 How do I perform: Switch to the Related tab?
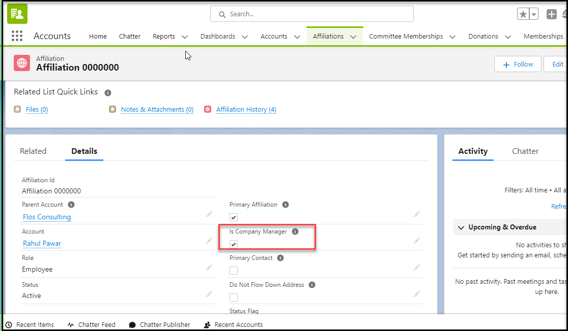(x=33, y=151)
